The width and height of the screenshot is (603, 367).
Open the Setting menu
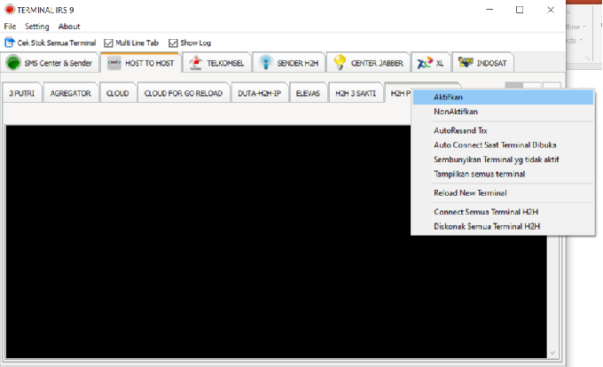coord(37,27)
